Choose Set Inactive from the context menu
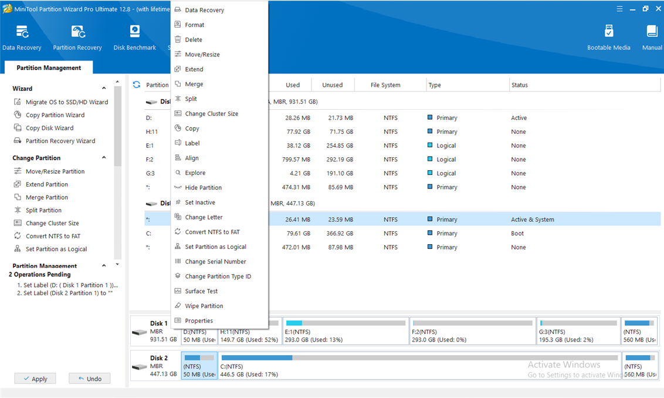 point(219,203)
